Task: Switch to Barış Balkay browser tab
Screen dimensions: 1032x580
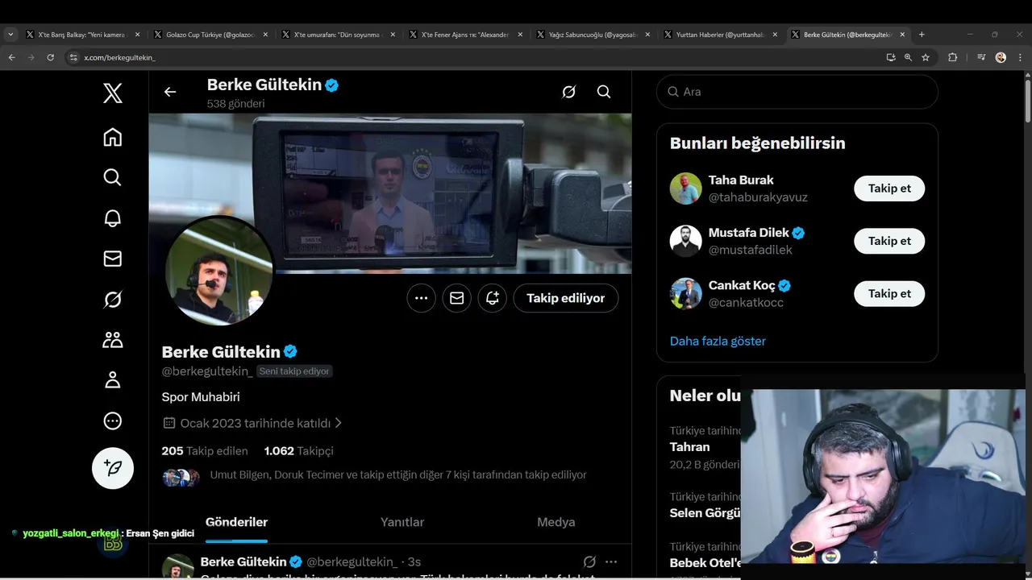Action: tap(83, 35)
